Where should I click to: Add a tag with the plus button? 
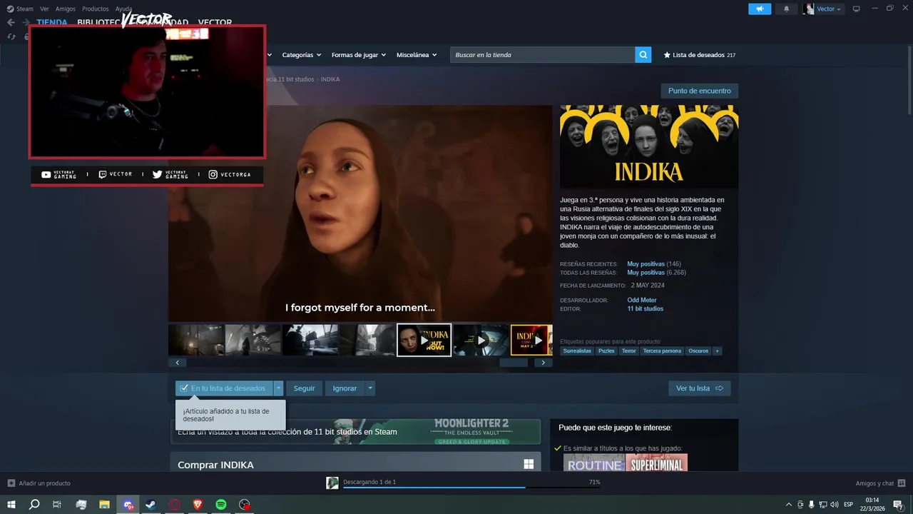pos(718,351)
